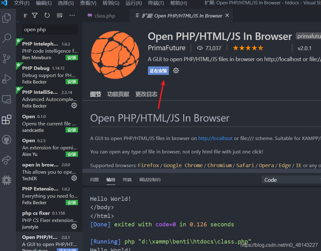Click the manage gear next to 正在安装

pyautogui.click(x=176, y=71)
